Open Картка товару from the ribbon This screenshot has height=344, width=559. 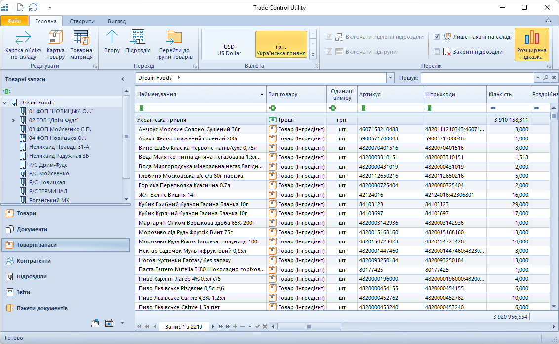click(x=56, y=45)
